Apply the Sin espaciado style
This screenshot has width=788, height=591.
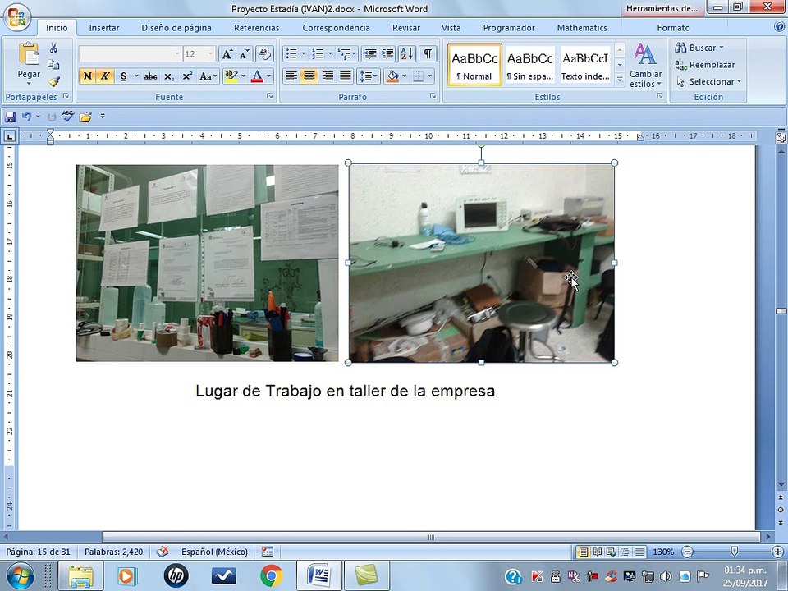529,64
